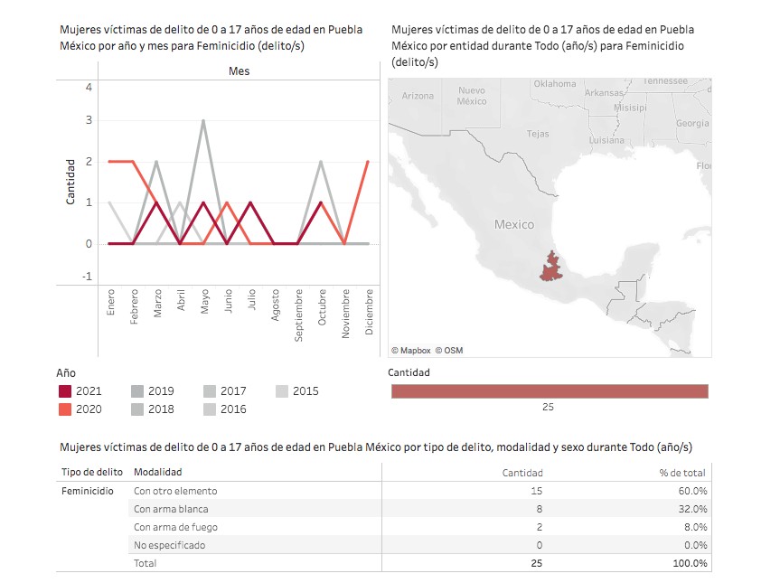
Task: Open the Mapbox attribution link
Action: [x=411, y=350]
